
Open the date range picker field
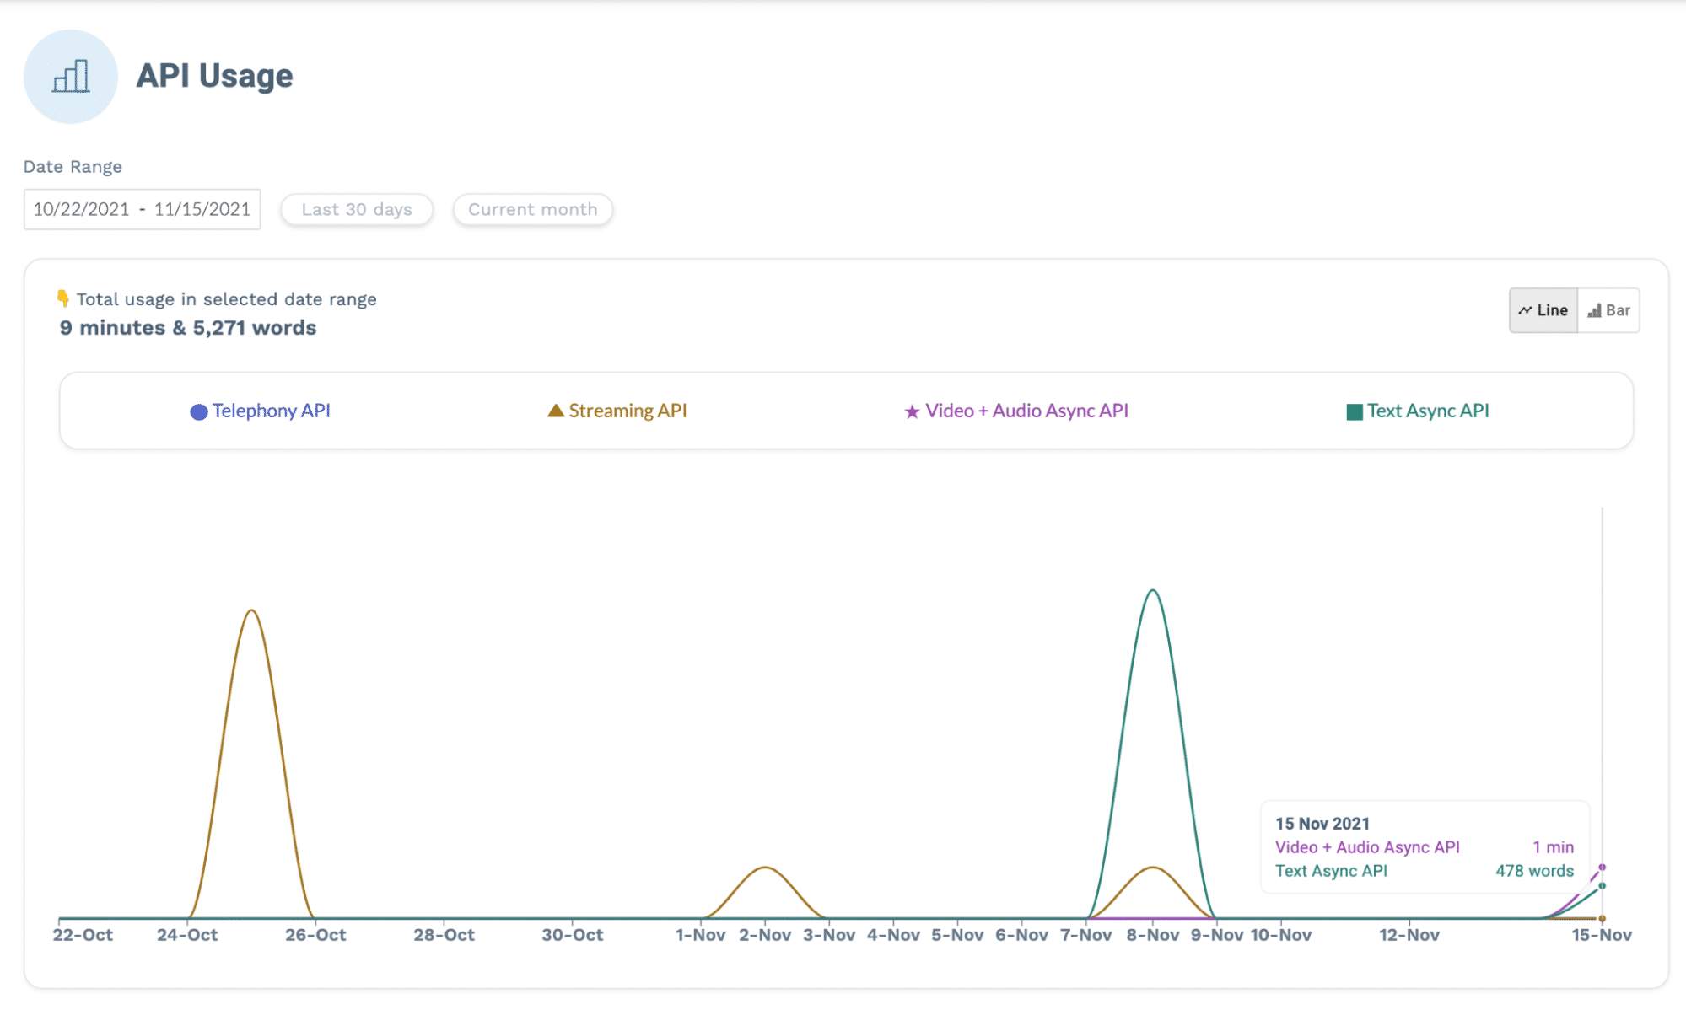coord(142,209)
